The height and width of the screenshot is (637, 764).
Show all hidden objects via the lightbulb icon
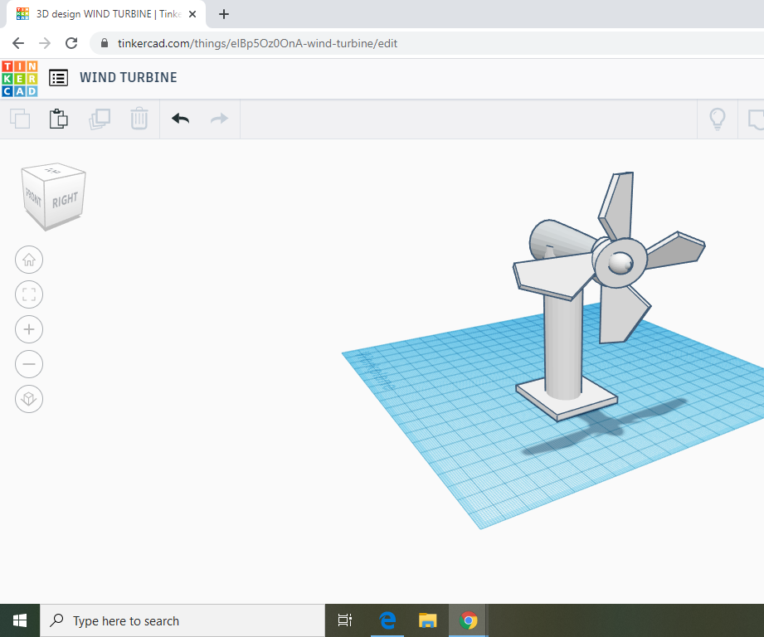coord(717,119)
